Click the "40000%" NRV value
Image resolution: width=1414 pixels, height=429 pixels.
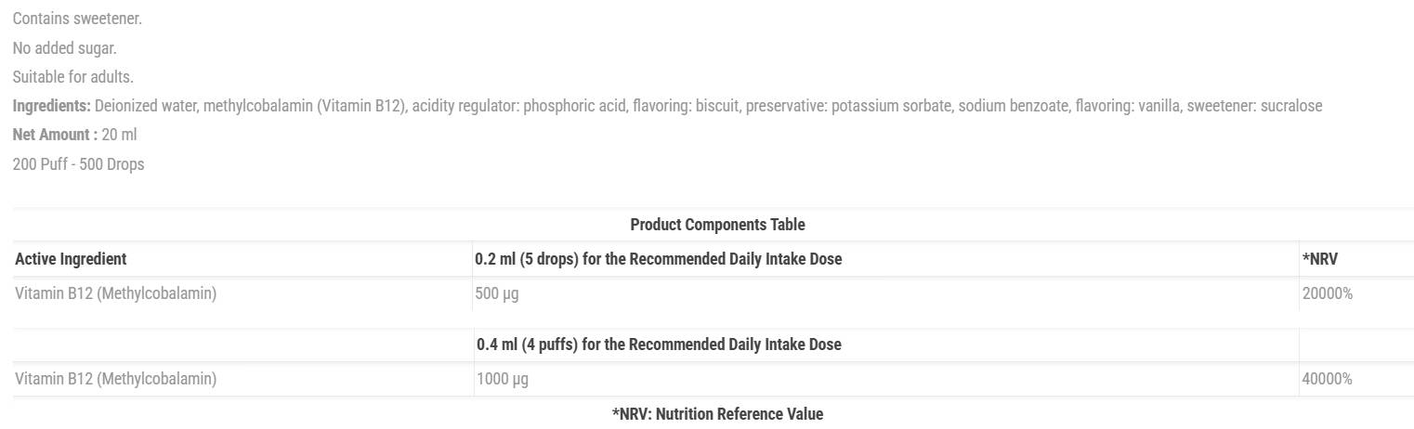(x=1327, y=379)
